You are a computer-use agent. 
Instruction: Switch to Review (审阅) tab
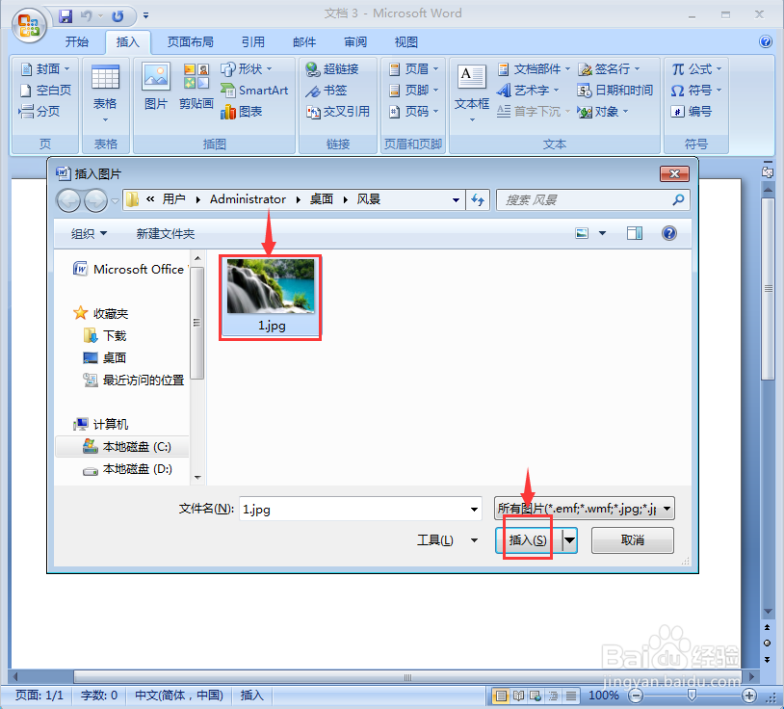coord(355,42)
